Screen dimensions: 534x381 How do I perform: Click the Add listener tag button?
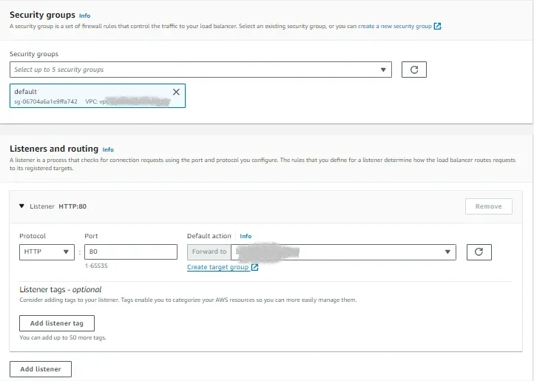tap(57, 323)
